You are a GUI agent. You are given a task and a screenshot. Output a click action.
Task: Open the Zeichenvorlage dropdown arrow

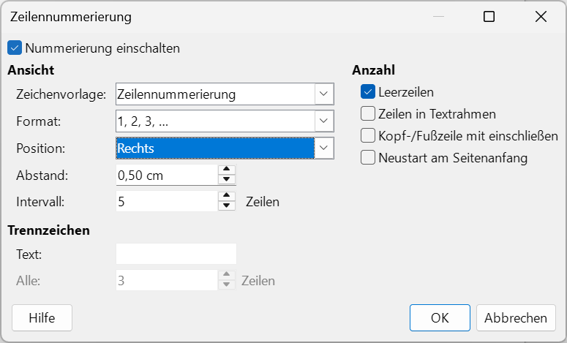coord(323,94)
